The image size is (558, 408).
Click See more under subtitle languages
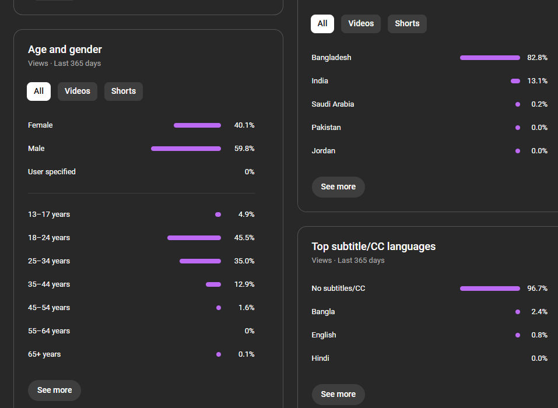[338, 394]
